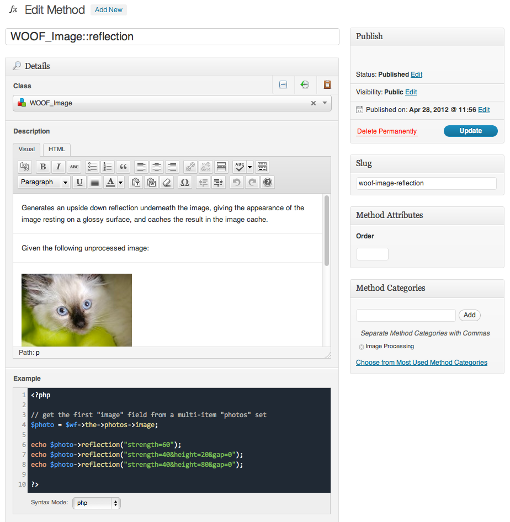Click the Indent icon
The width and height of the screenshot is (510, 522).
219,182
